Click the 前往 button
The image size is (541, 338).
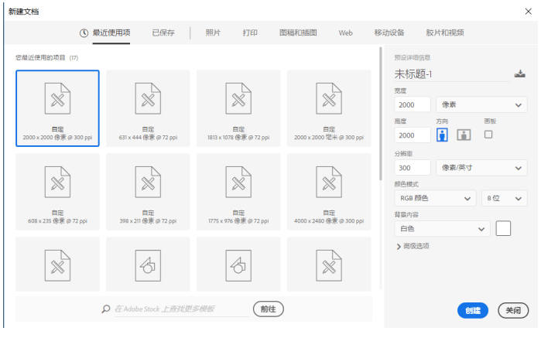coord(268,309)
